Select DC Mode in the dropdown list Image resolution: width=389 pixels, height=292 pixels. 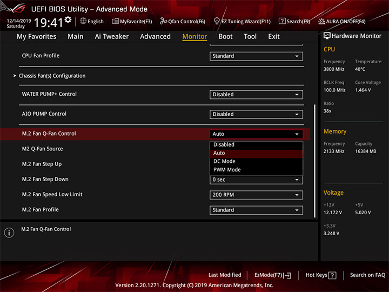pos(256,161)
